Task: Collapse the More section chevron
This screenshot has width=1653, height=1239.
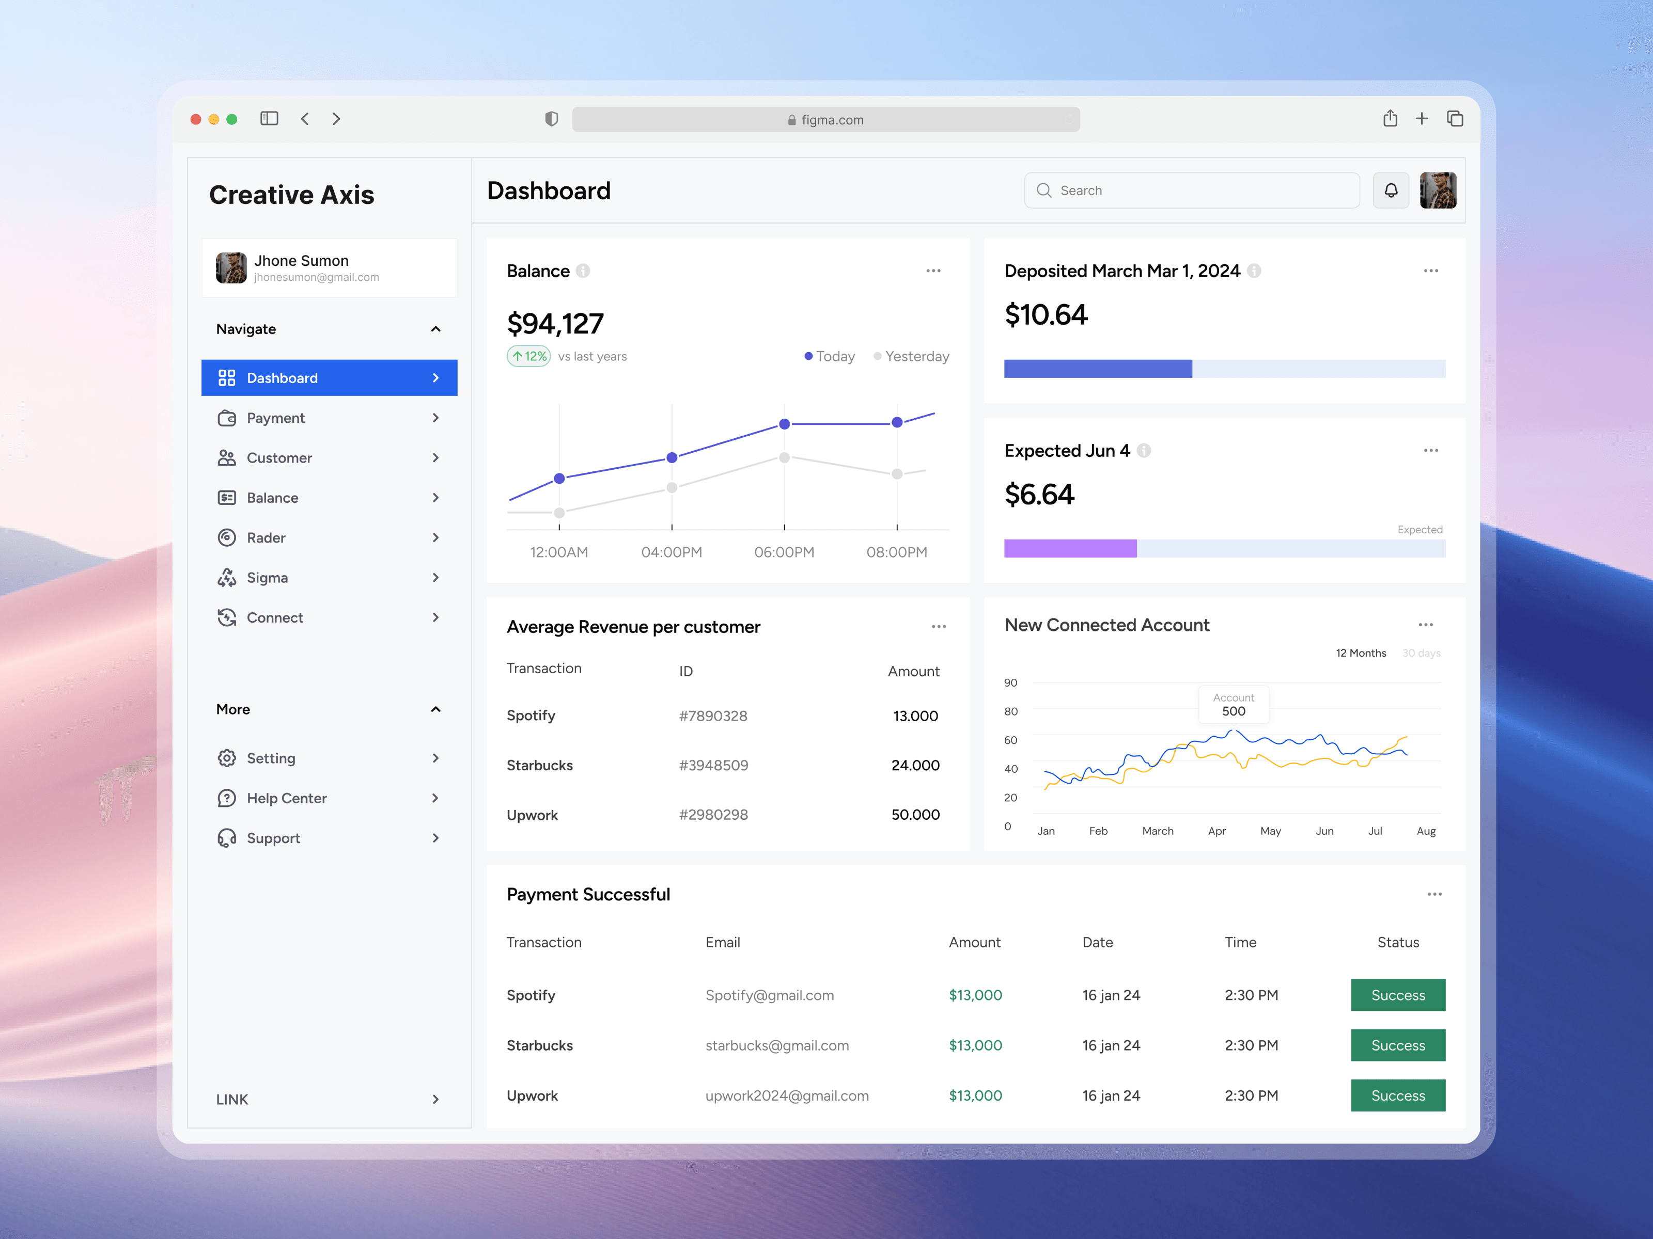Action: pos(435,709)
